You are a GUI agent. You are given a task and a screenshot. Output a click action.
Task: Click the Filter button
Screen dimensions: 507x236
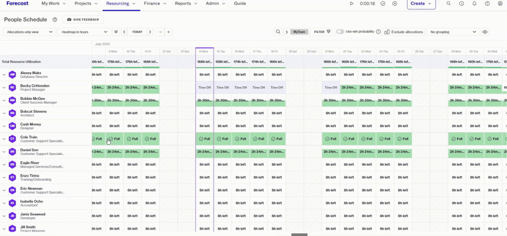tap(322, 32)
